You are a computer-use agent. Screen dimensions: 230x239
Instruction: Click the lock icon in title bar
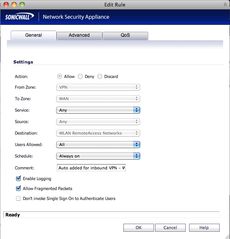click(x=225, y=5)
